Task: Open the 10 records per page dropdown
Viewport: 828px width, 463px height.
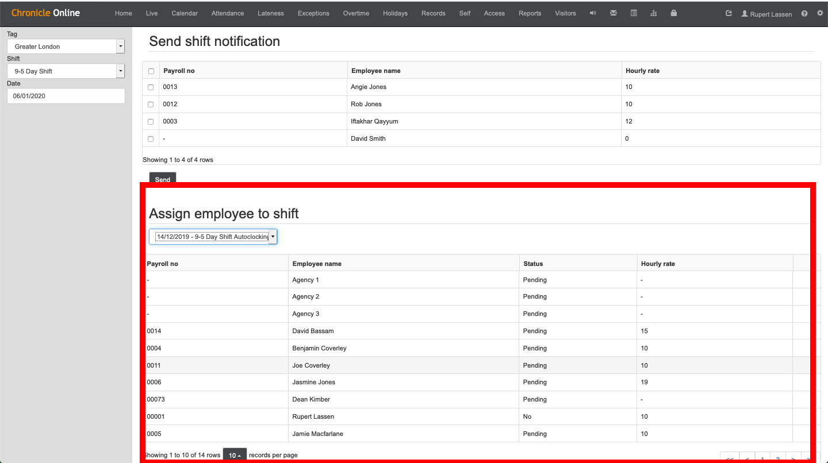Action: coord(235,455)
